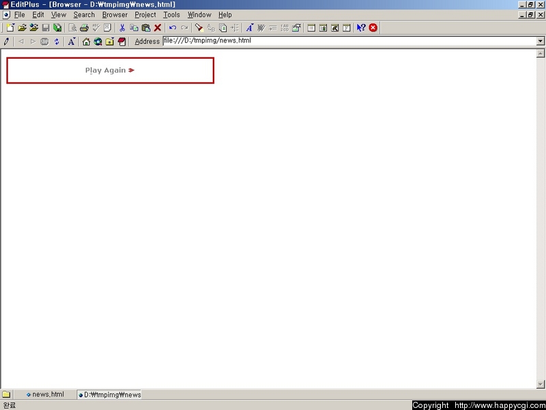Click the context help arrow-question icon
The width and height of the screenshot is (546, 410).
click(361, 27)
